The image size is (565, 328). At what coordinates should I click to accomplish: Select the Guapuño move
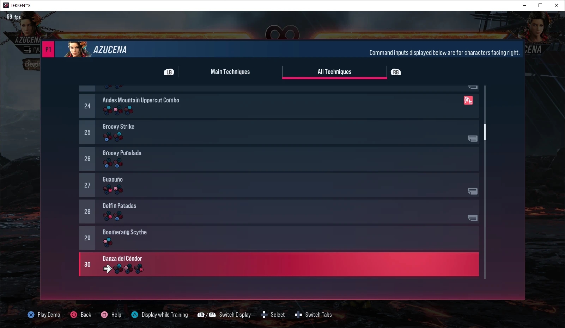[279, 185]
